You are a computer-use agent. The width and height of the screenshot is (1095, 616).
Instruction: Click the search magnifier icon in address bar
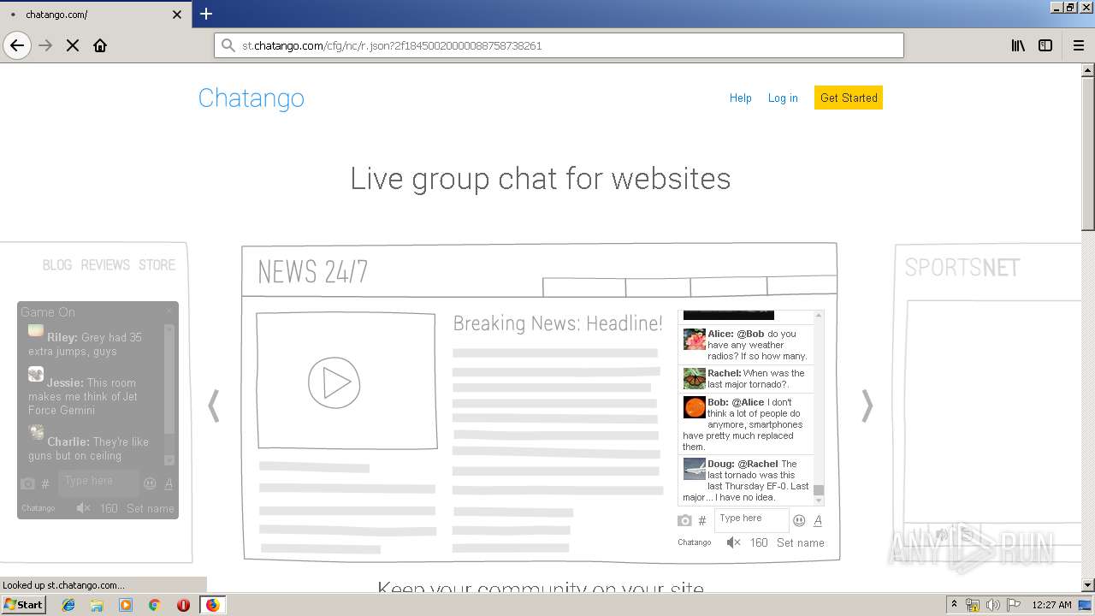228,45
